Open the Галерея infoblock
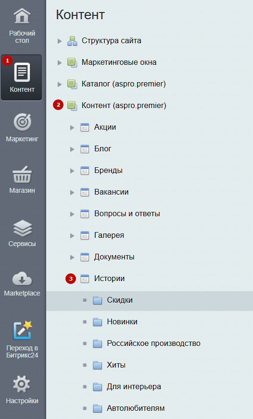 tap(109, 235)
